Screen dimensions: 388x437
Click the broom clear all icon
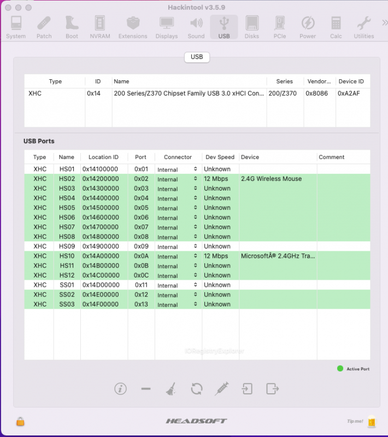click(x=171, y=389)
